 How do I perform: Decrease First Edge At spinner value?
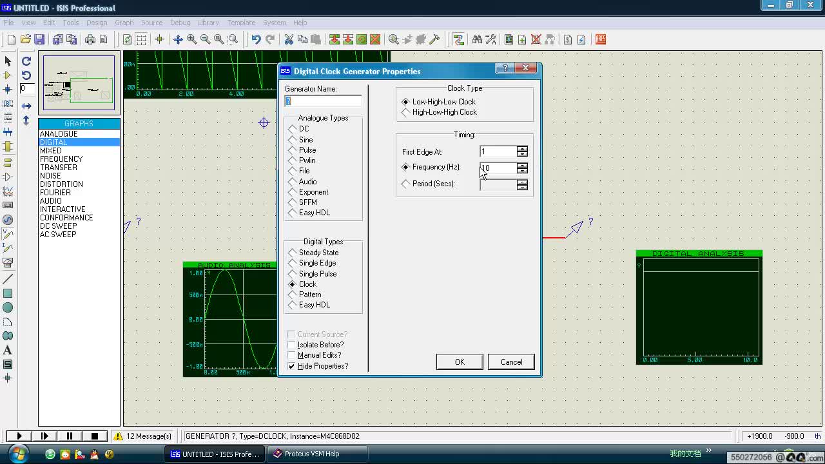click(x=522, y=154)
